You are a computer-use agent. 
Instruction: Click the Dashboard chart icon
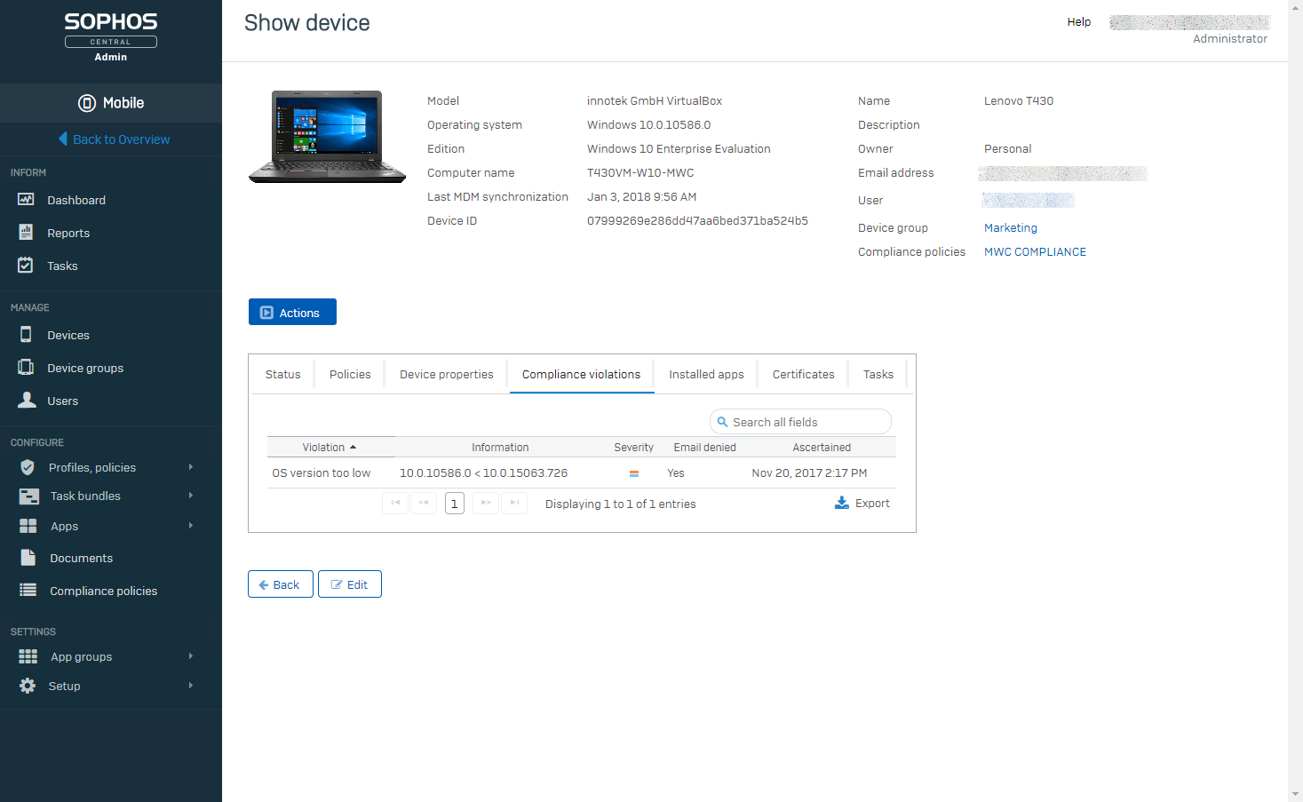coord(27,200)
